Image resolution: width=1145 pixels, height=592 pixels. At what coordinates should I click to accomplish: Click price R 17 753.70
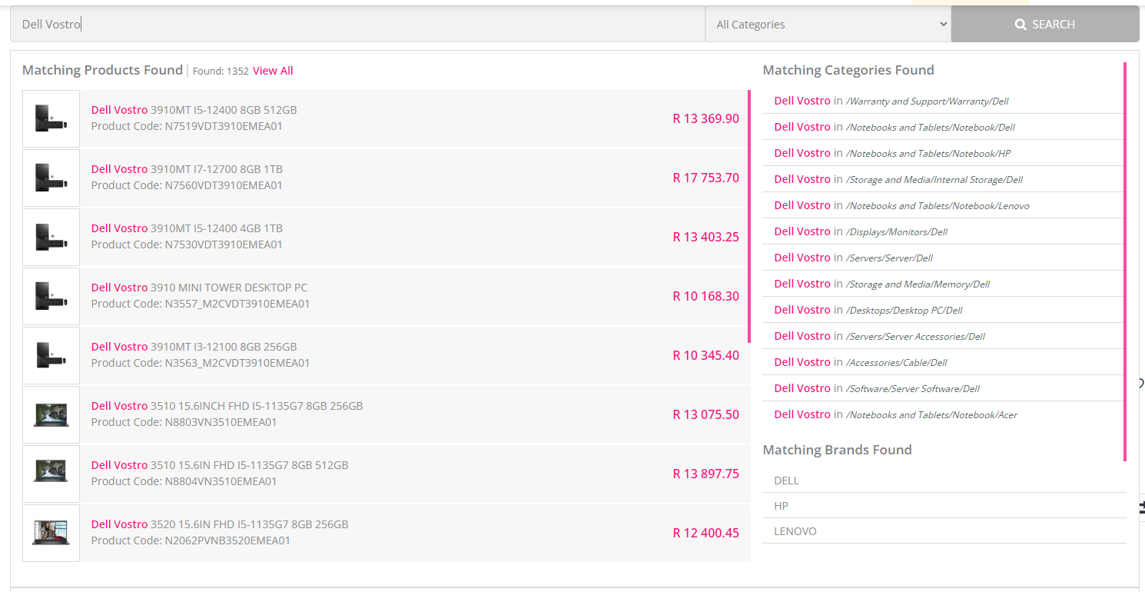pos(705,178)
